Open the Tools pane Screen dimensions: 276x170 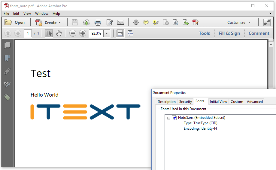[x=204, y=33]
